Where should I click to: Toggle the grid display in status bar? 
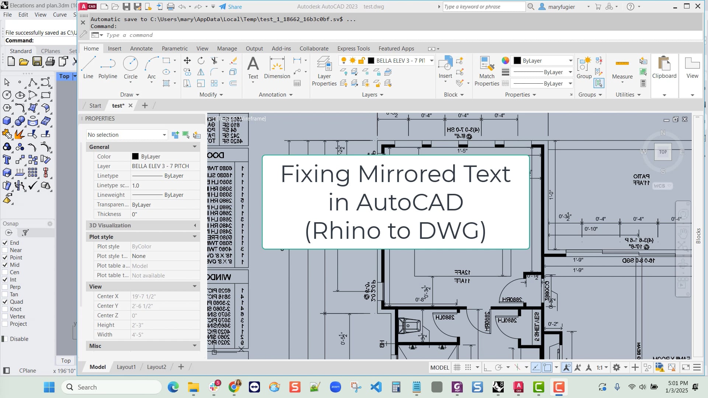tap(457, 367)
